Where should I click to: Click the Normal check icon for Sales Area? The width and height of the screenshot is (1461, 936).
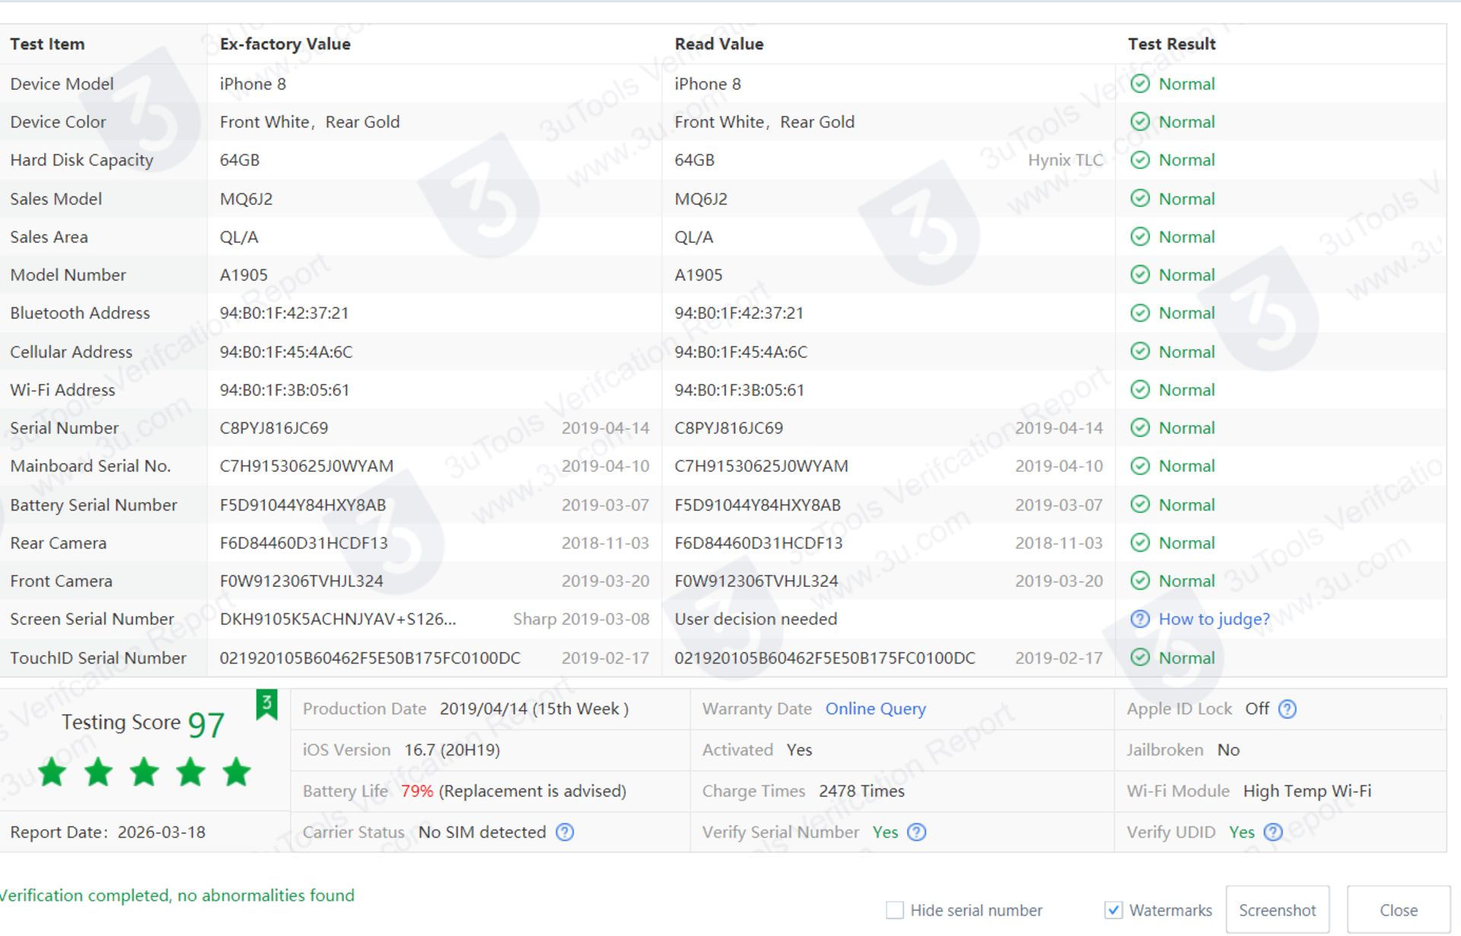(1139, 237)
